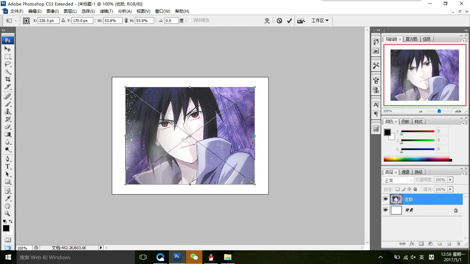Select the Magic Wand tool

click(8, 72)
